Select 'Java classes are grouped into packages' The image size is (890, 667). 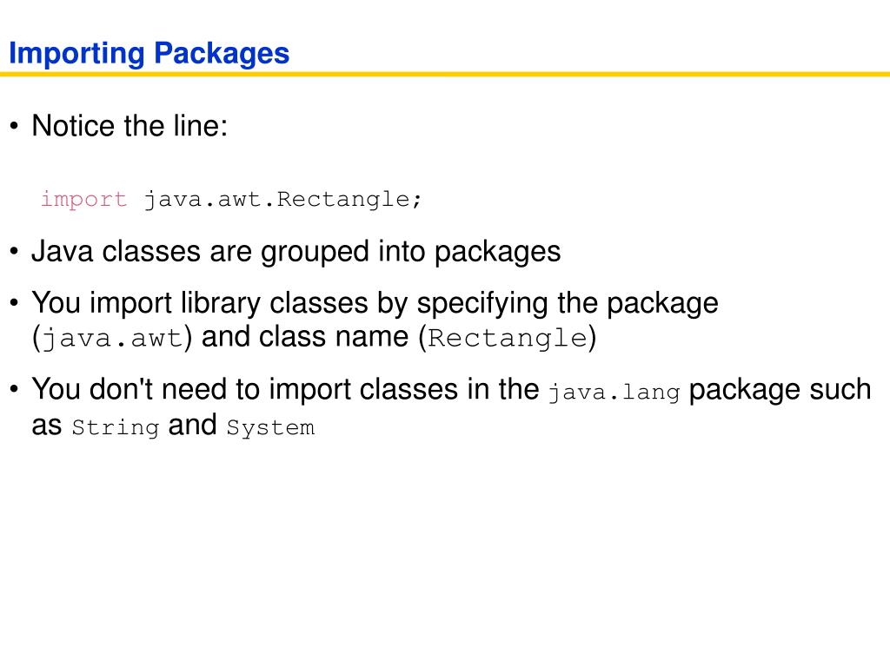[296, 251]
